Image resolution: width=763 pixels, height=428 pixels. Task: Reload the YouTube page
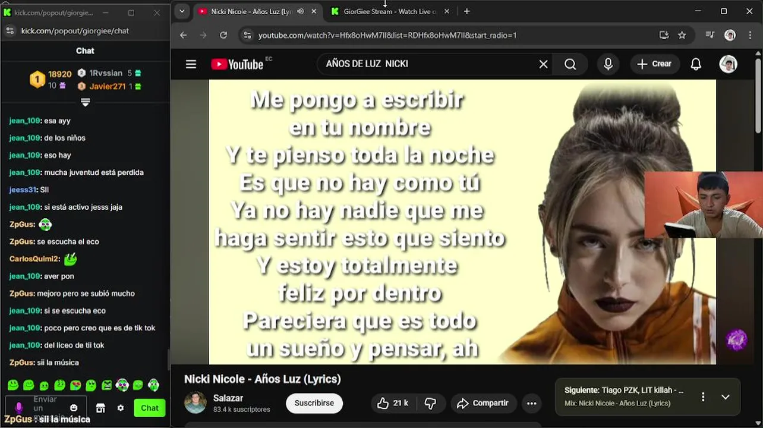pyautogui.click(x=223, y=35)
